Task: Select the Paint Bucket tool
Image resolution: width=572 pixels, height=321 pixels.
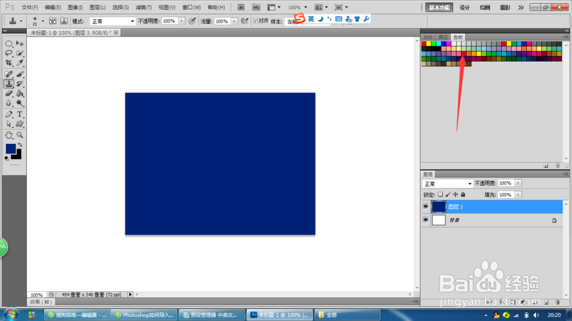Action: pyautogui.click(x=19, y=94)
